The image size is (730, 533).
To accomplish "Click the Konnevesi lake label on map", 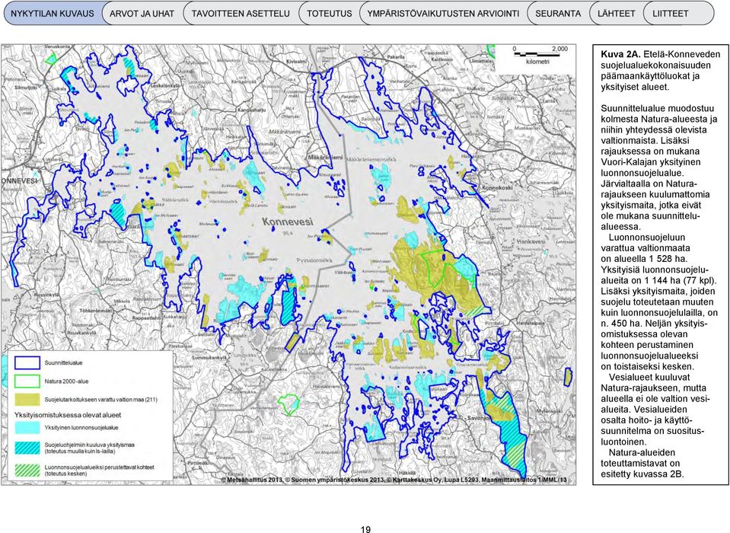I will 287,222.
